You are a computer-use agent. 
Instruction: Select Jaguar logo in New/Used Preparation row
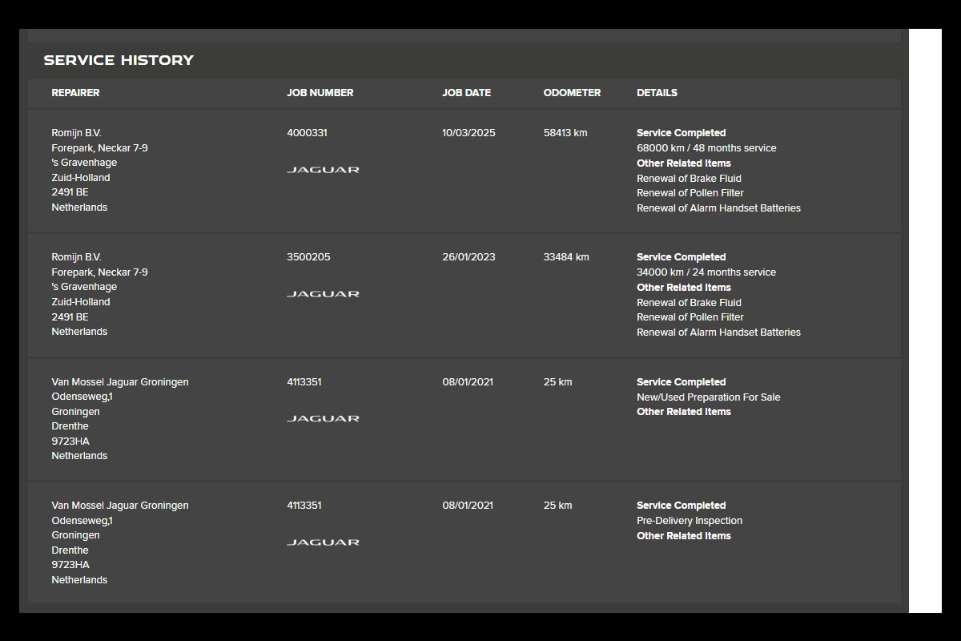[x=323, y=418]
